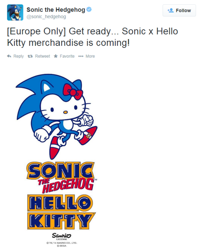
Task: Choose the Retweet text label
Action: tap(42, 56)
